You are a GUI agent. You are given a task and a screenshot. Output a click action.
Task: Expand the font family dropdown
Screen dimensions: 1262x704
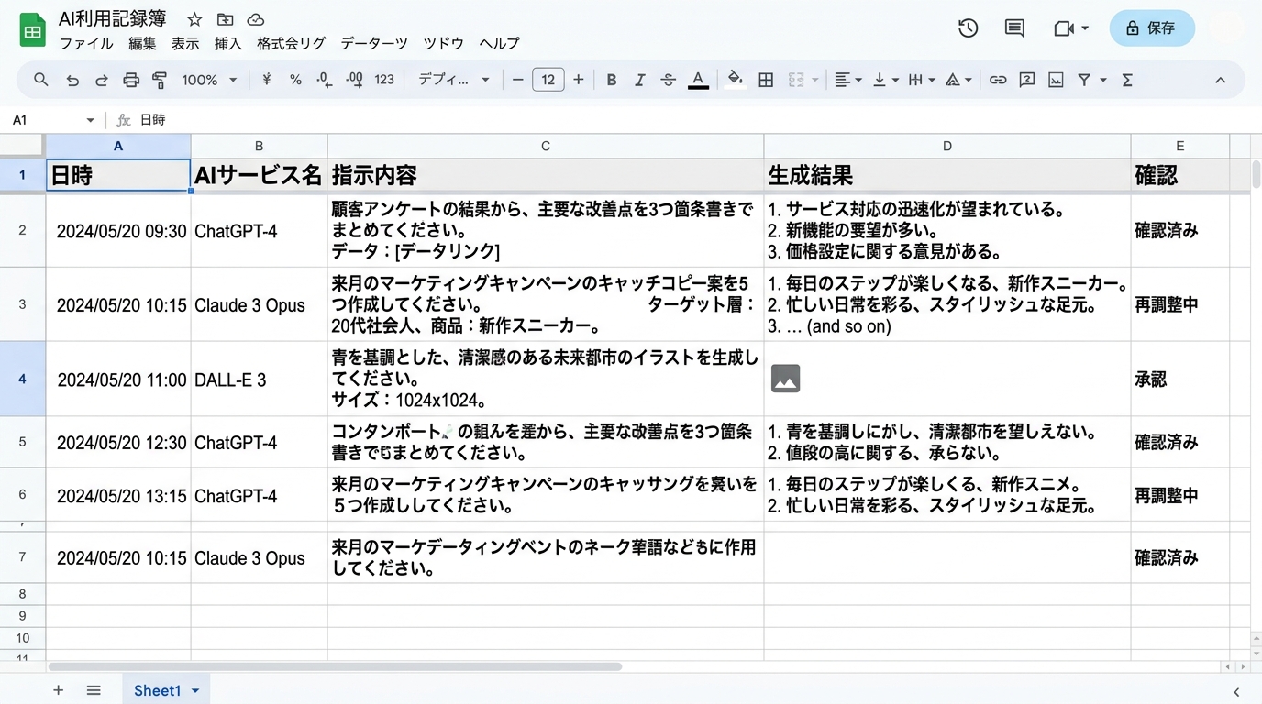tap(454, 81)
